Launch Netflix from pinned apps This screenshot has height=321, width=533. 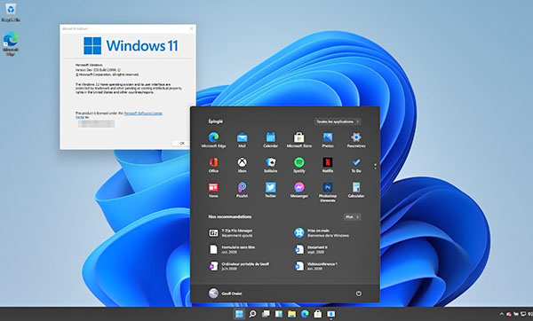click(328, 165)
